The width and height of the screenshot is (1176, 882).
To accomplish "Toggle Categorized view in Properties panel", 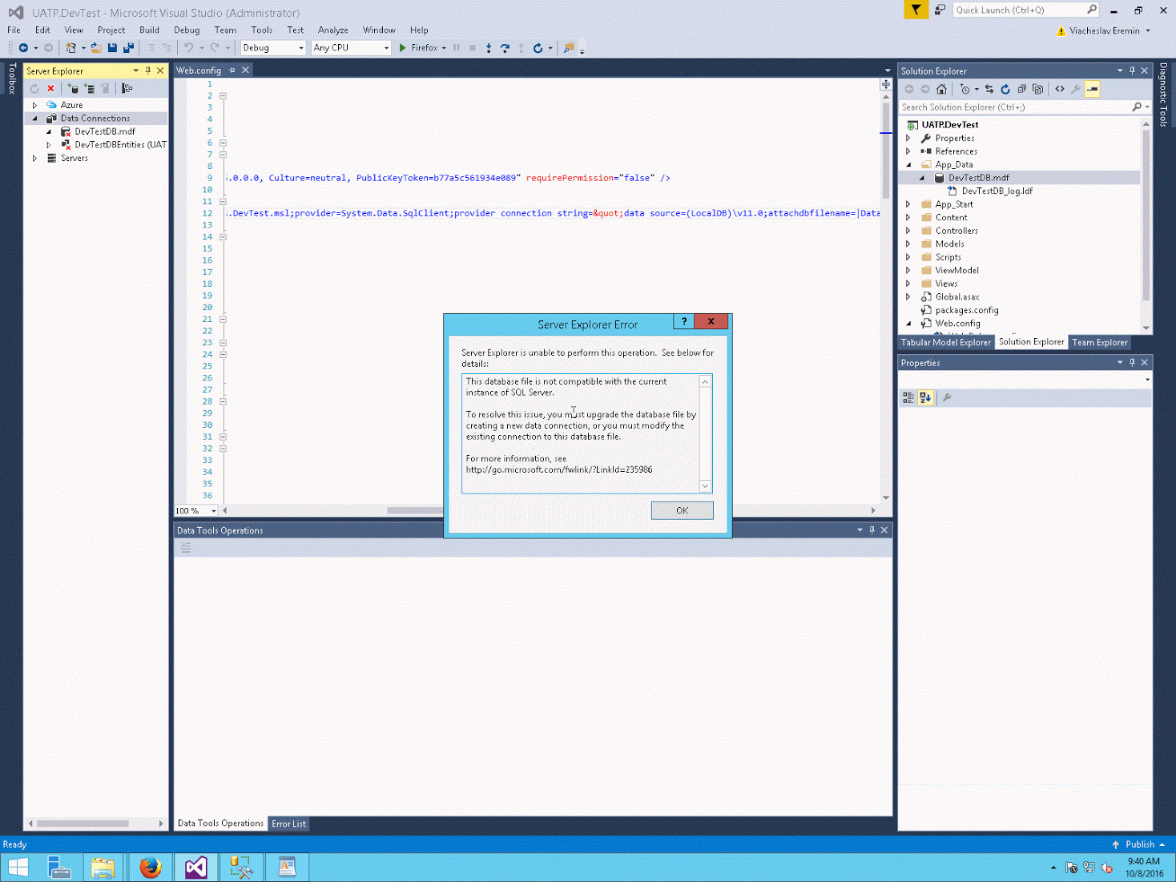I will [x=908, y=397].
